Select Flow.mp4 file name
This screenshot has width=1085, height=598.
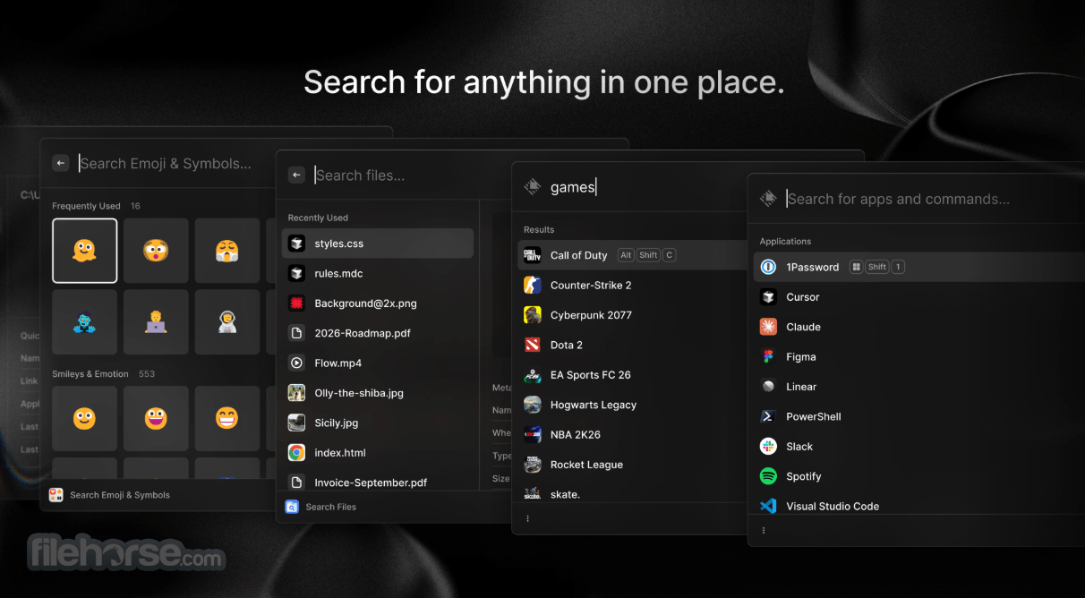(338, 363)
